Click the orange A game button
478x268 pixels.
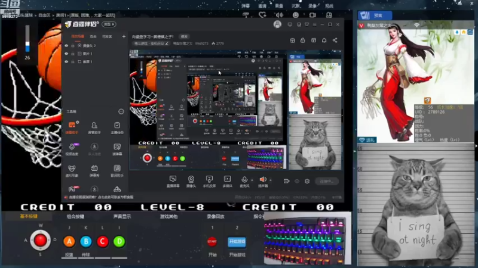click(69, 241)
